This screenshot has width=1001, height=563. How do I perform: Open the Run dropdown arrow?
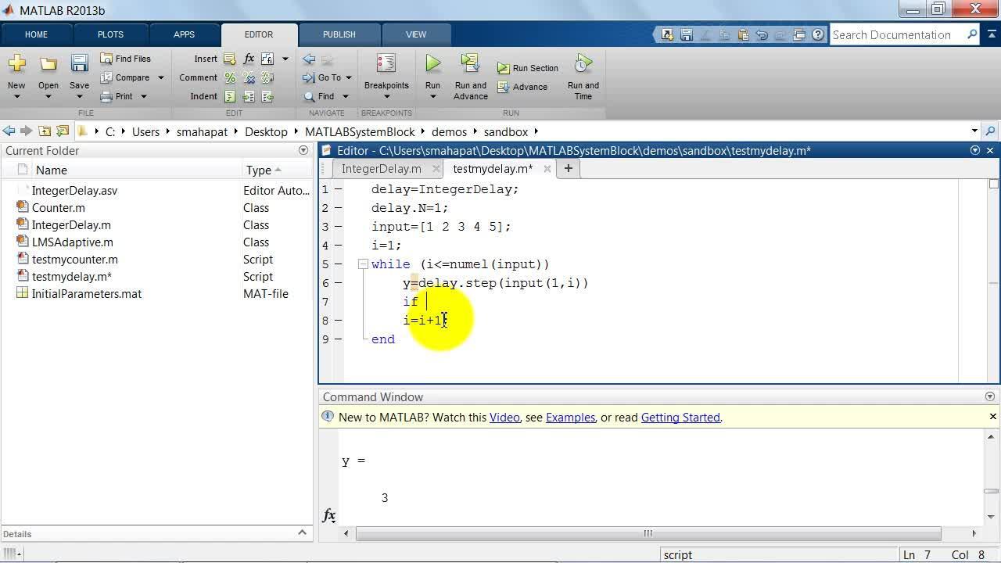coord(432,97)
